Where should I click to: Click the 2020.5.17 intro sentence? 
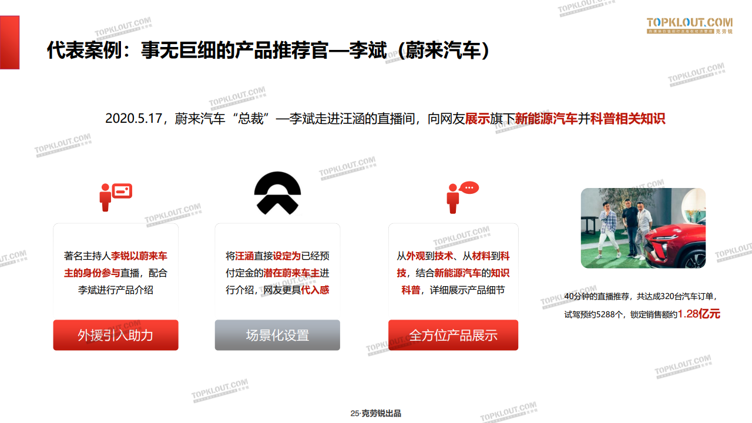(385, 119)
